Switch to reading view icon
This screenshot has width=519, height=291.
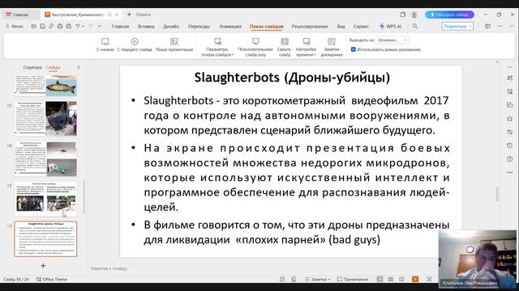point(401,279)
